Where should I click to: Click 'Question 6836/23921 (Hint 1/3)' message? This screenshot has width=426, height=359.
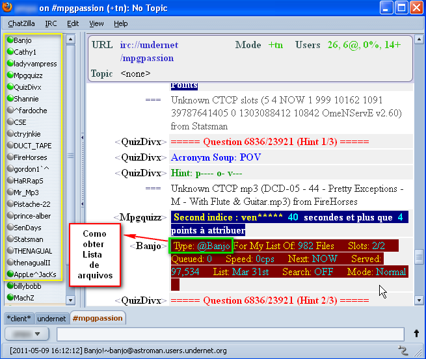pos(270,142)
